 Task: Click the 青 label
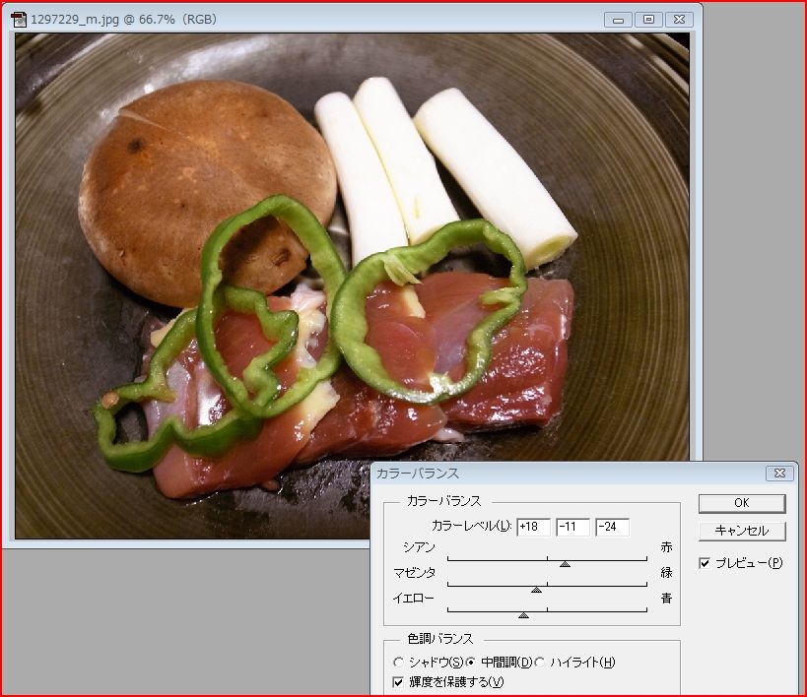666,599
